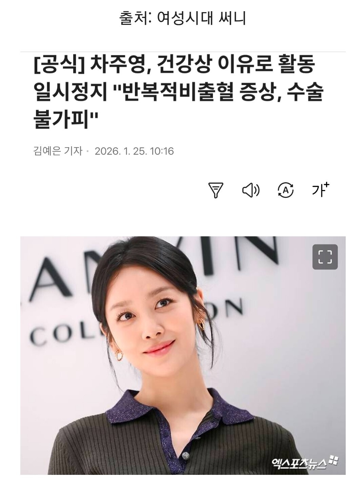Open the 가+ font size control
Viewport: 364px width, 483px height.
pyautogui.click(x=321, y=190)
